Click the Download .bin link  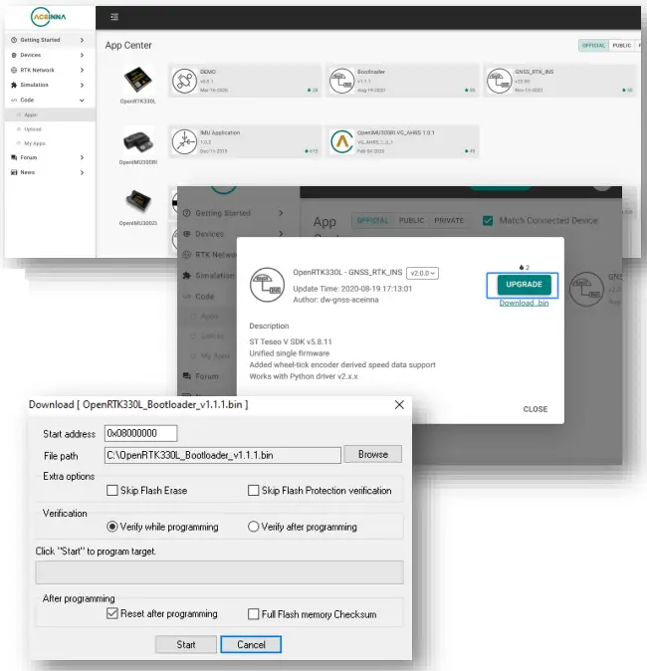pos(524,303)
